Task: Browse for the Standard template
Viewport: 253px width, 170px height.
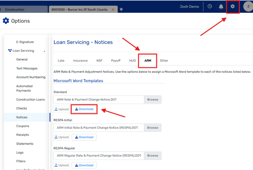Action: [153, 100]
